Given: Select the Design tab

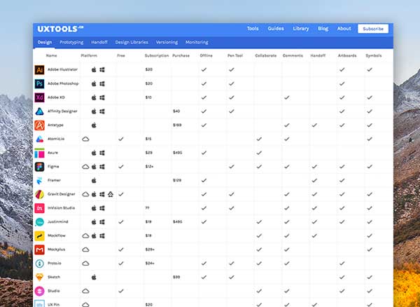Looking at the screenshot, I should (x=45, y=42).
